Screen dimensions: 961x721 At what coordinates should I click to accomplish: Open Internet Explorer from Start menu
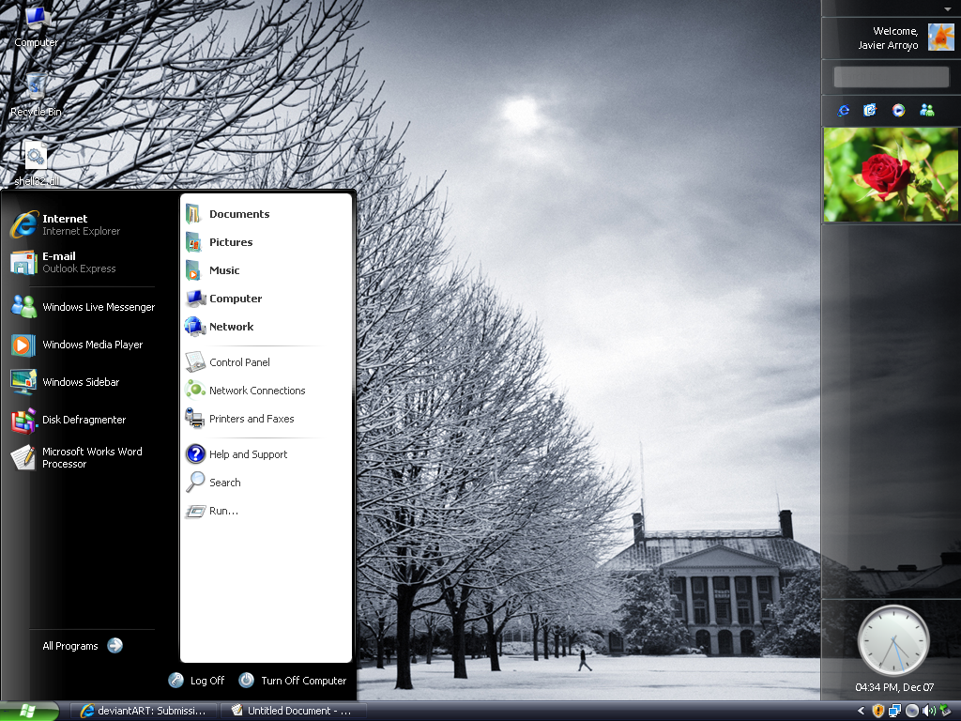pyautogui.click(x=83, y=224)
